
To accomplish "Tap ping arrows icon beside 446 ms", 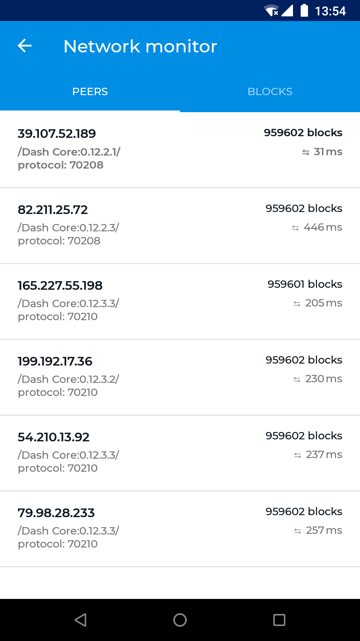I will coord(295,228).
